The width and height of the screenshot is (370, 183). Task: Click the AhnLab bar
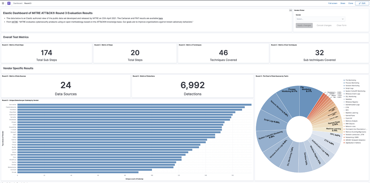point(78,172)
